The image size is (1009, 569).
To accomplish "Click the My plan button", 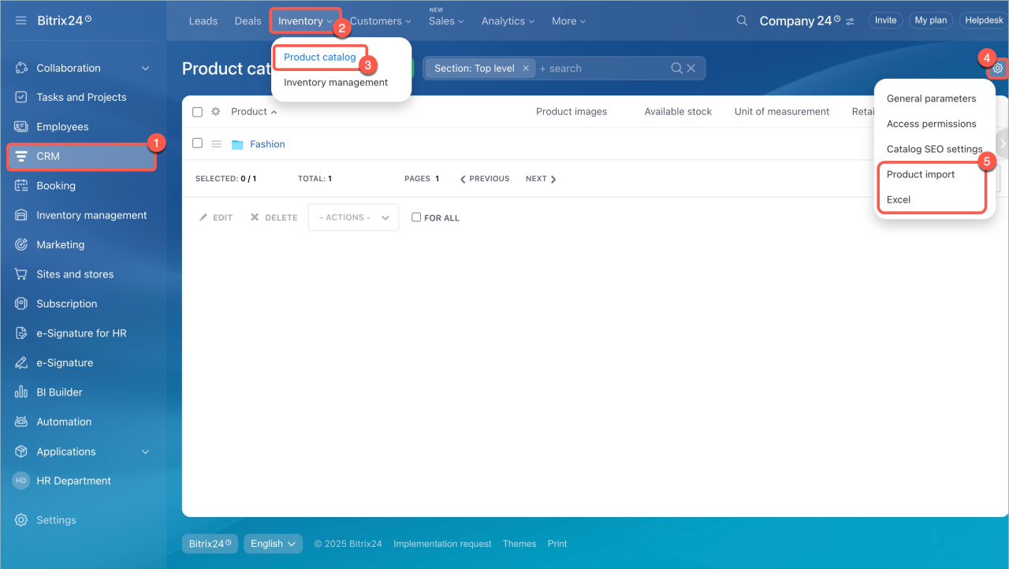I will (931, 20).
